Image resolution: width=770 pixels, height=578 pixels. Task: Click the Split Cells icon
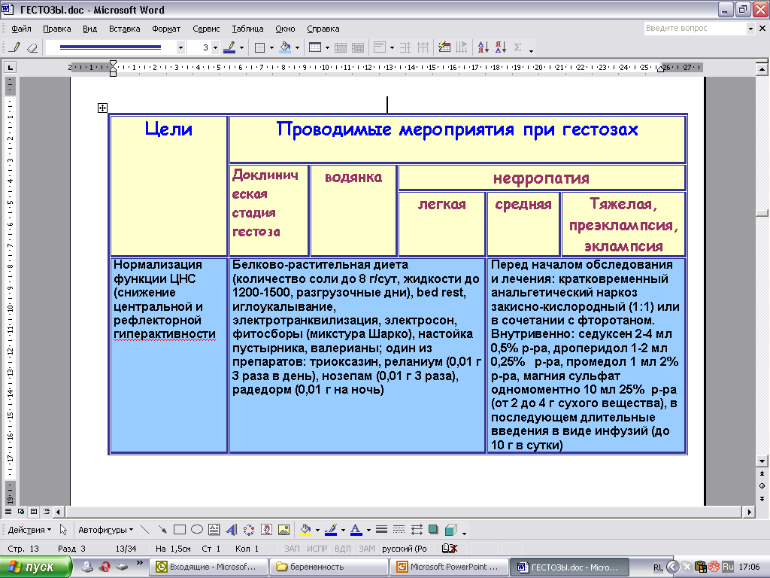358,47
